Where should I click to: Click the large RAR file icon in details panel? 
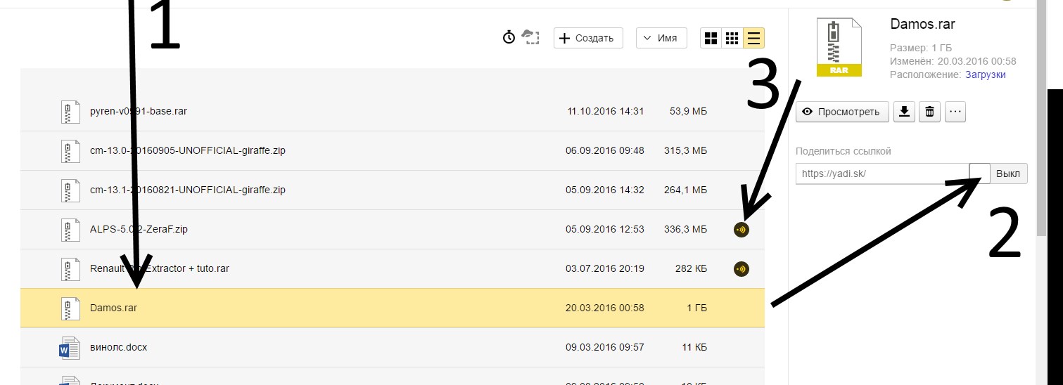(838, 47)
